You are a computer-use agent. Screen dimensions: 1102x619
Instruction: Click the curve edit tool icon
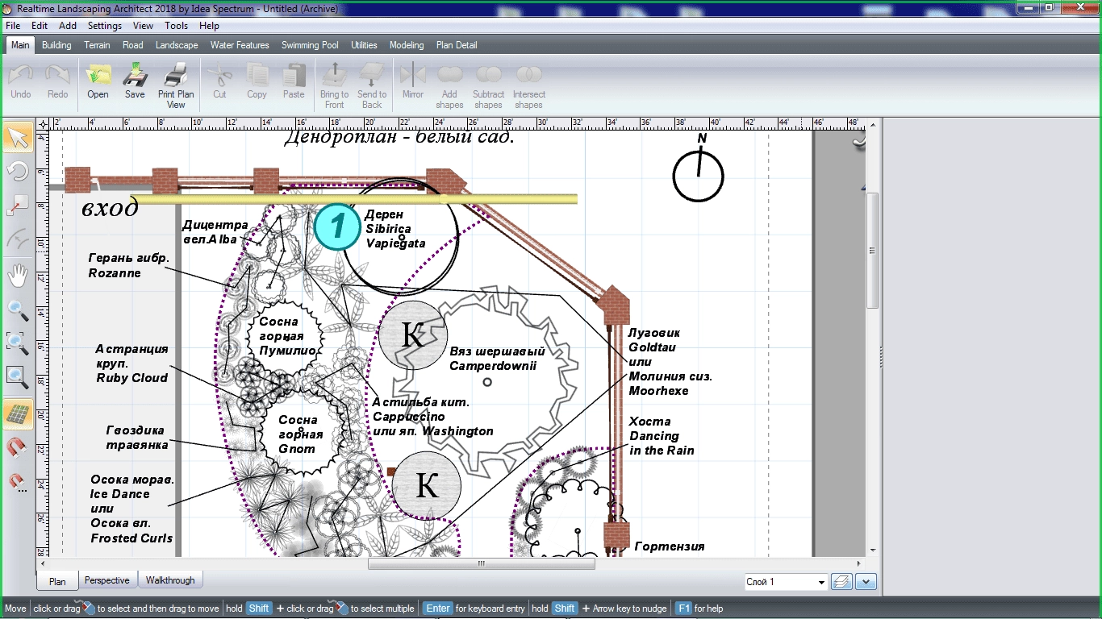(18, 240)
